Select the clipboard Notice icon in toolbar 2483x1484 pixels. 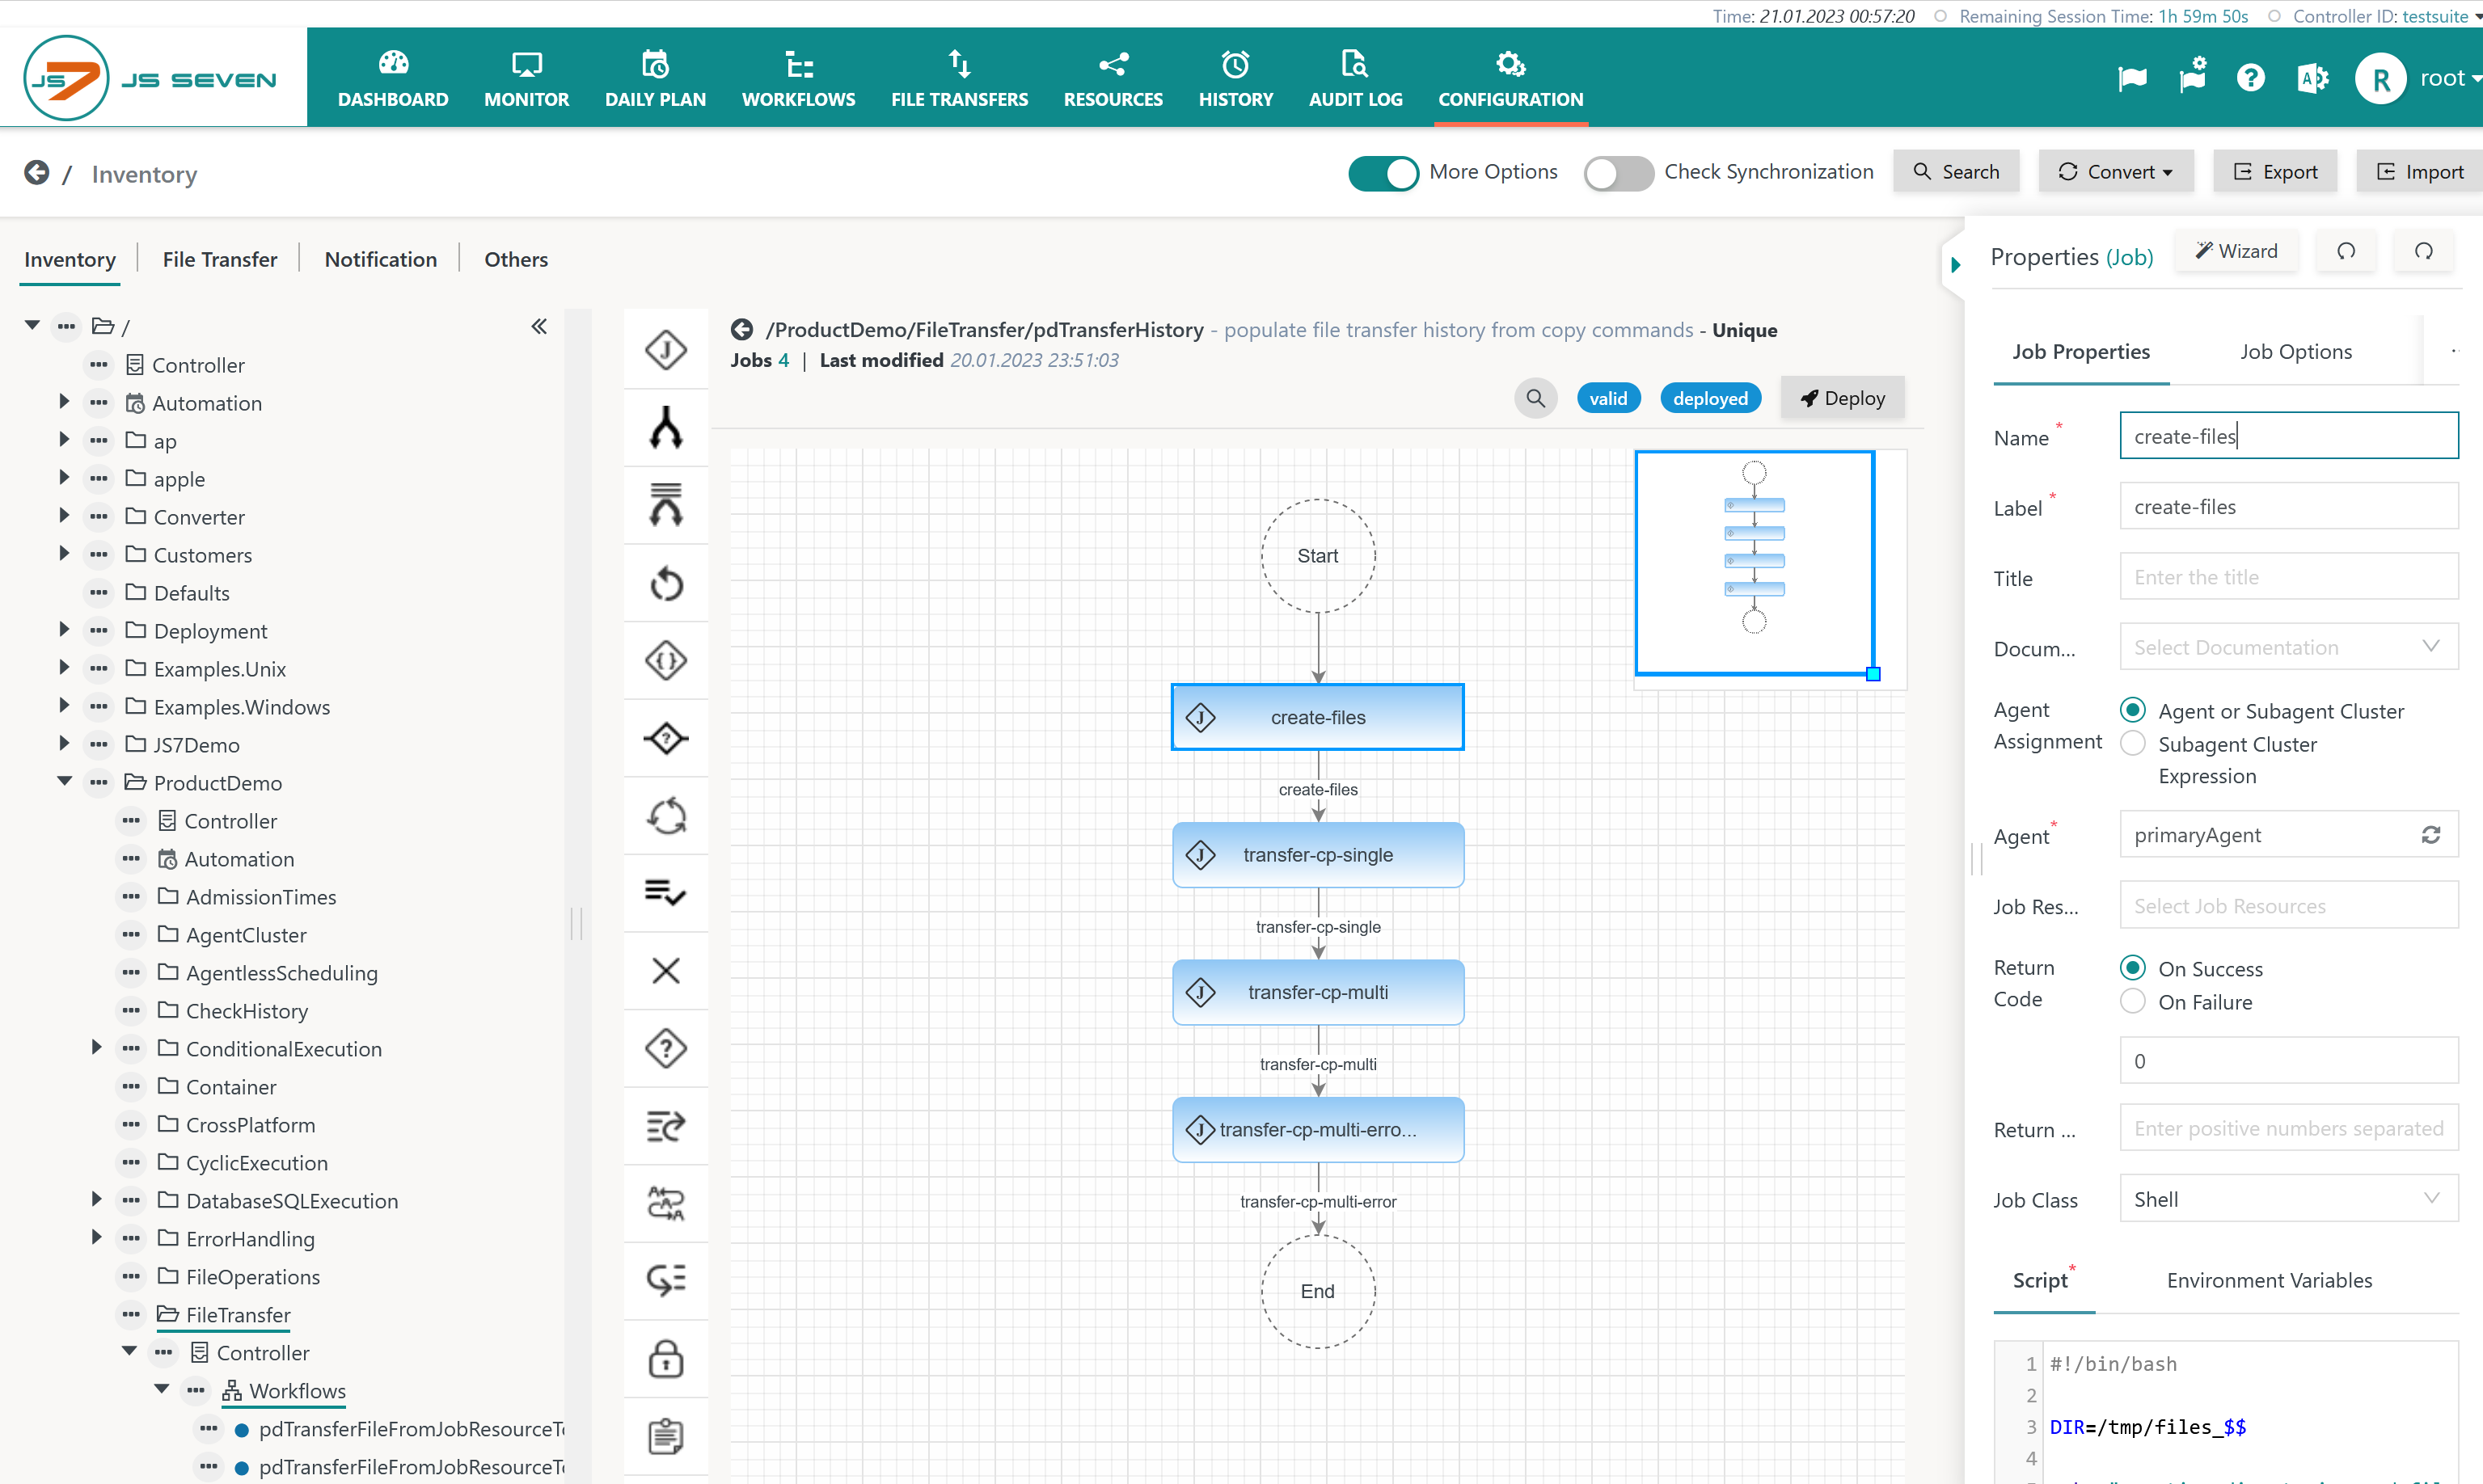click(x=665, y=1437)
